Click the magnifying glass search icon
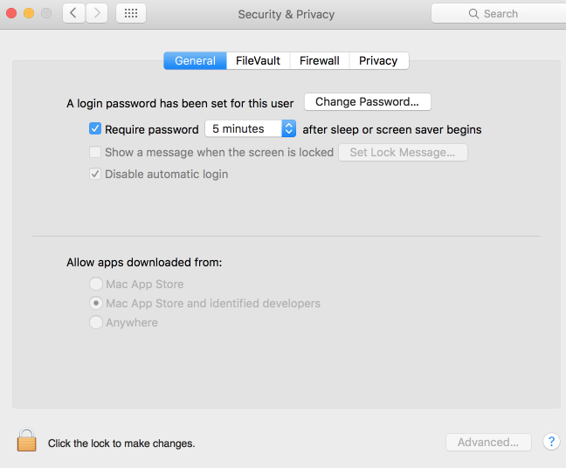566x468 pixels. tap(473, 14)
